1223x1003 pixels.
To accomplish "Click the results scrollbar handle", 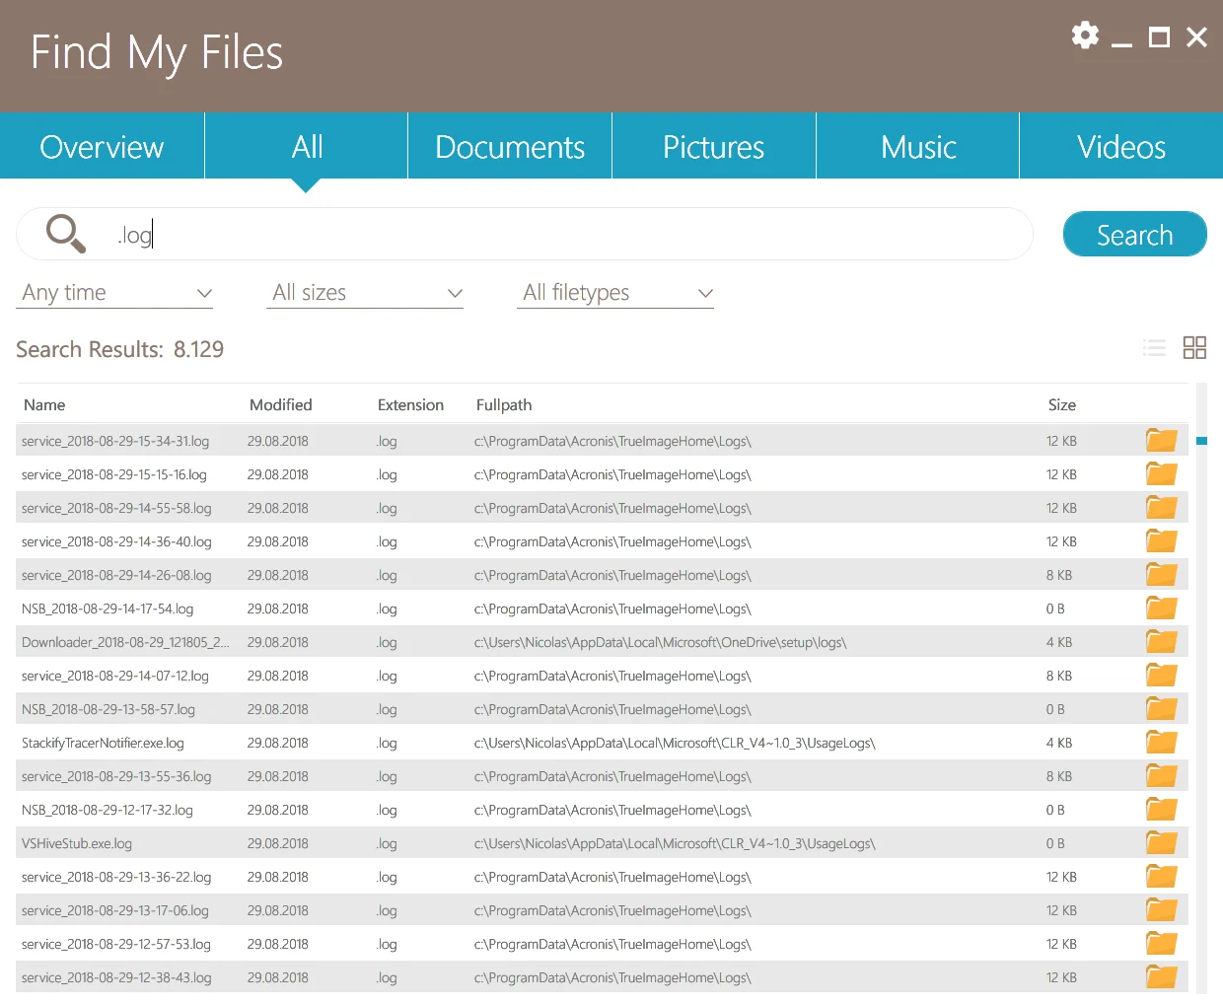I will tap(1202, 443).
